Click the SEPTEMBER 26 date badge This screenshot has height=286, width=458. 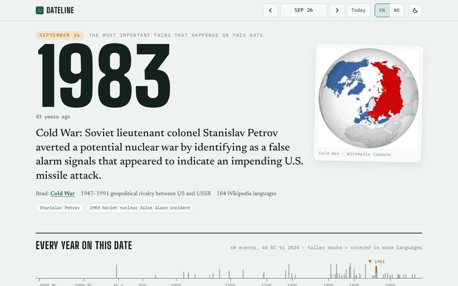point(60,35)
